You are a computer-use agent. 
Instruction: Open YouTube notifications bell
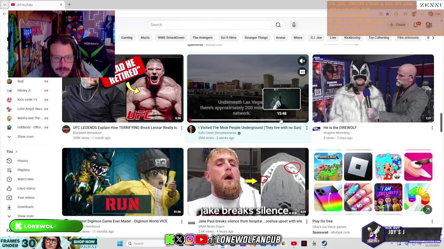(x=416, y=25)
